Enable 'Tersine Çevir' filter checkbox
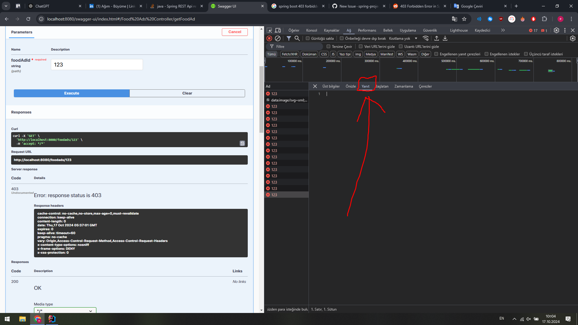The image size is (578, 325). 328,46
